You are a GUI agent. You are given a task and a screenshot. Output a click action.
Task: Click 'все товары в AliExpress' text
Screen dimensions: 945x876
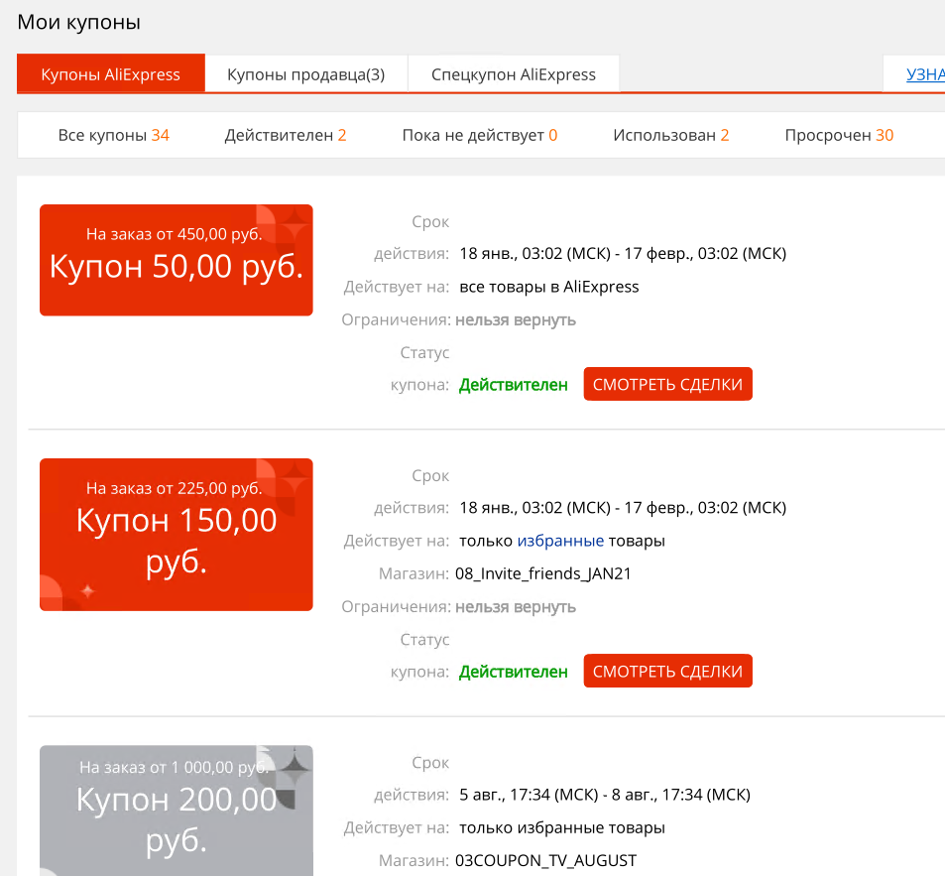[x=549, y=287]
